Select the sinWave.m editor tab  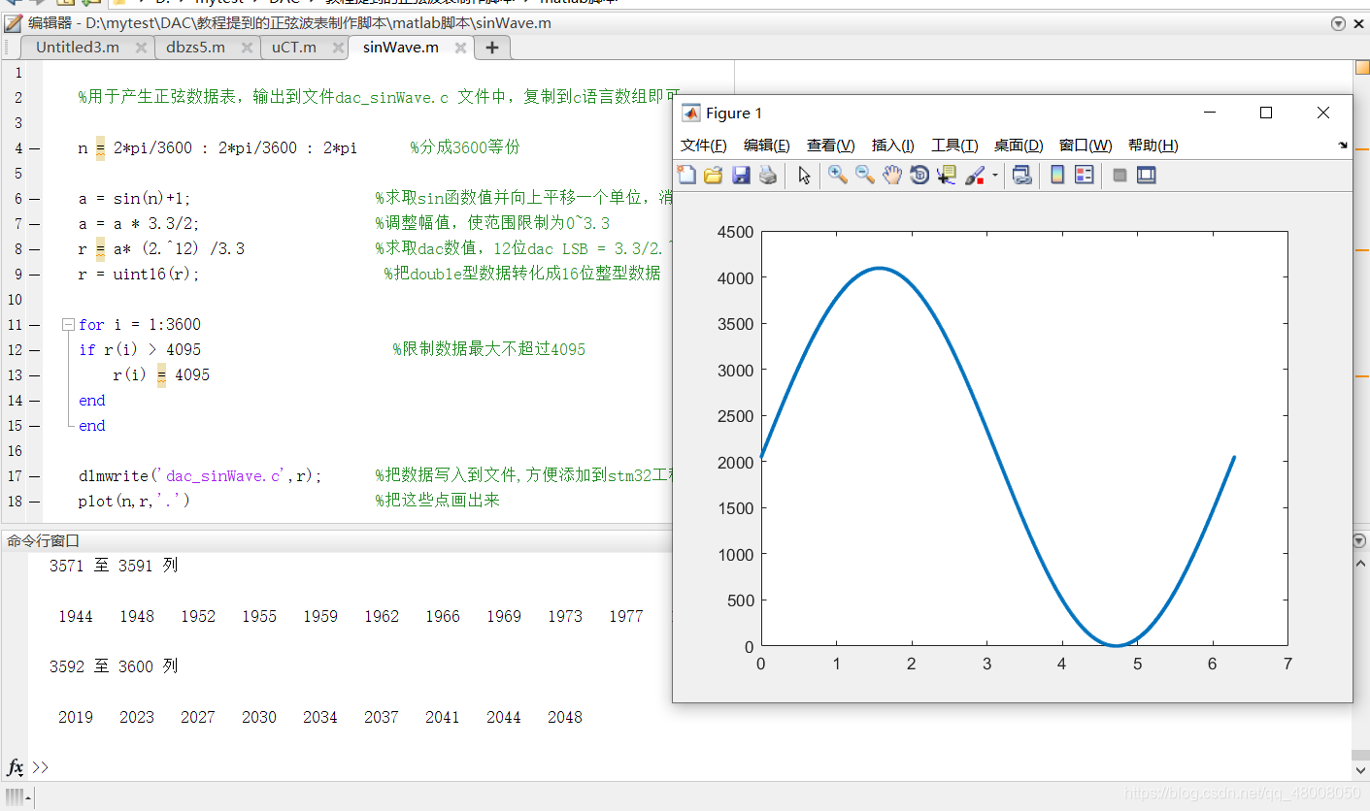coord(400,47)
